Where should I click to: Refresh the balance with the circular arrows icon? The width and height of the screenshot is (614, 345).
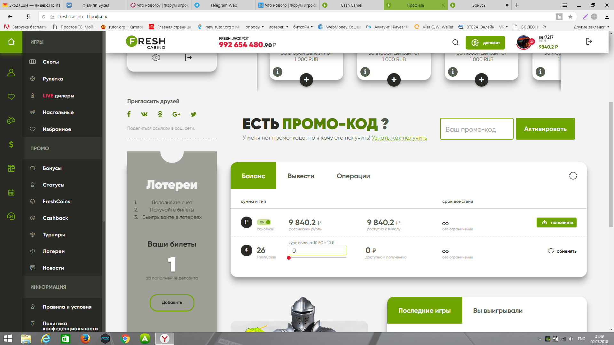tap(573, 176)
